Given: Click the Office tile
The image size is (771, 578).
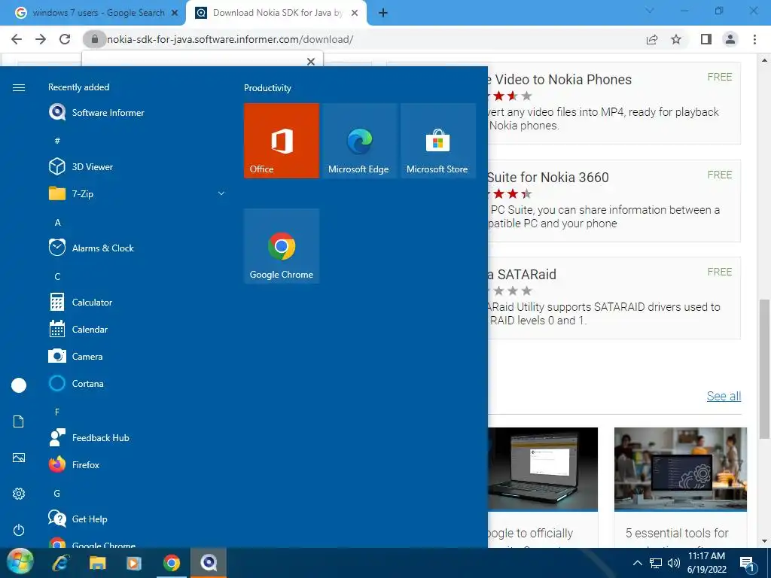Looking at the screenshot, I should click(282, 141).
